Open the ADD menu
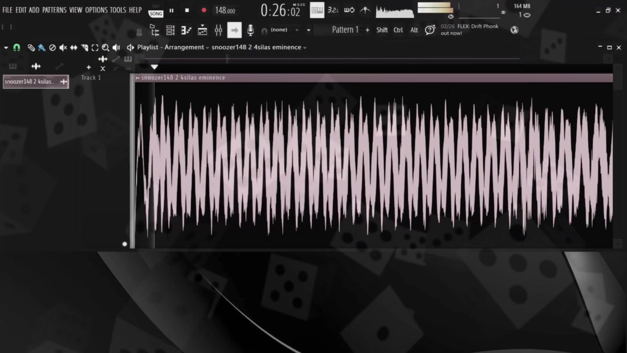 [34, 10]
